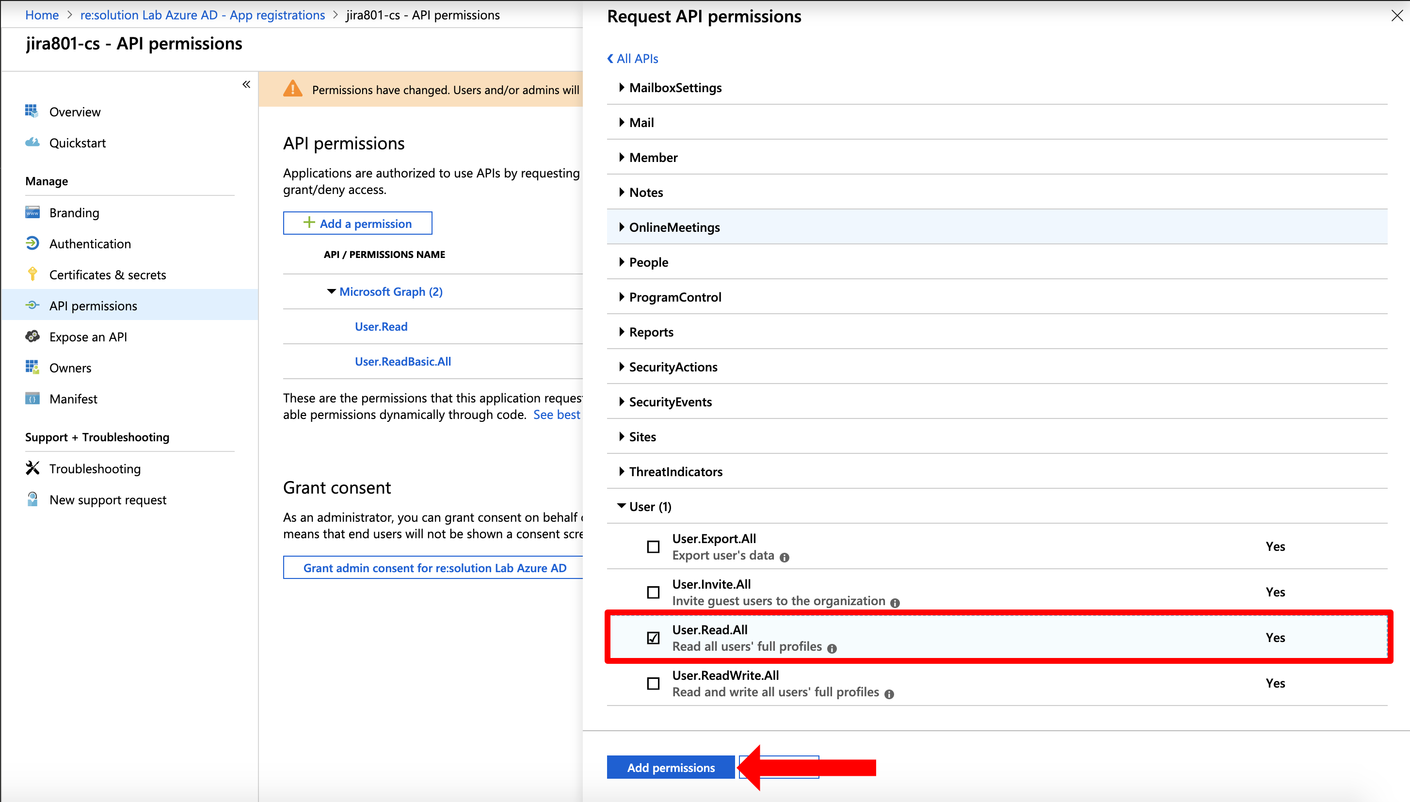Image resolution: width=1410 pixels, height=802 pixels.
Task: Click info icon beside Invite guest users
Action: click(895, 603)
